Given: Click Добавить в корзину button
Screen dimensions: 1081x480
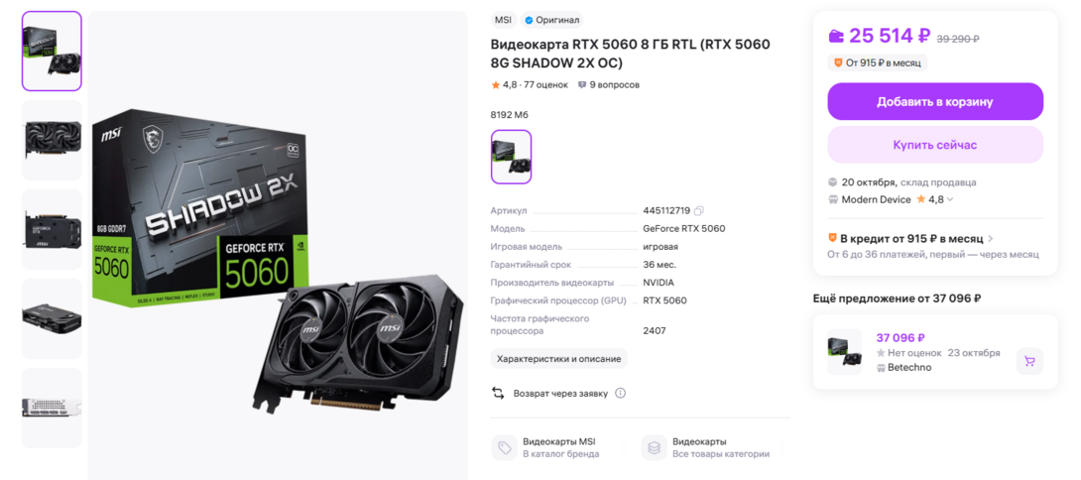Looking at the screenshot, I should point(935,101).
